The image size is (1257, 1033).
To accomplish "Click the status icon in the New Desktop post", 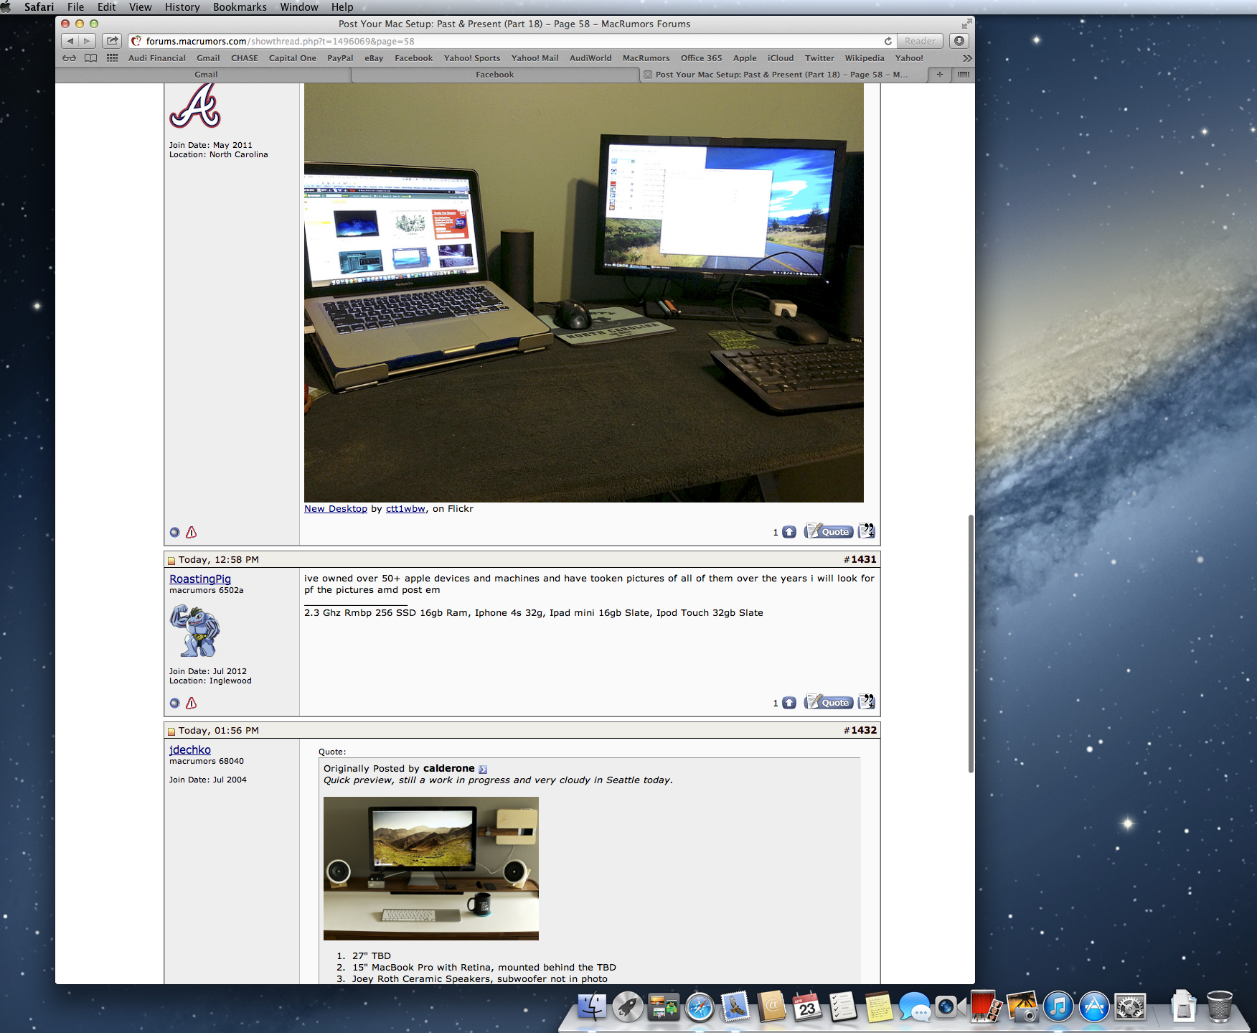I will click(174, 532).
